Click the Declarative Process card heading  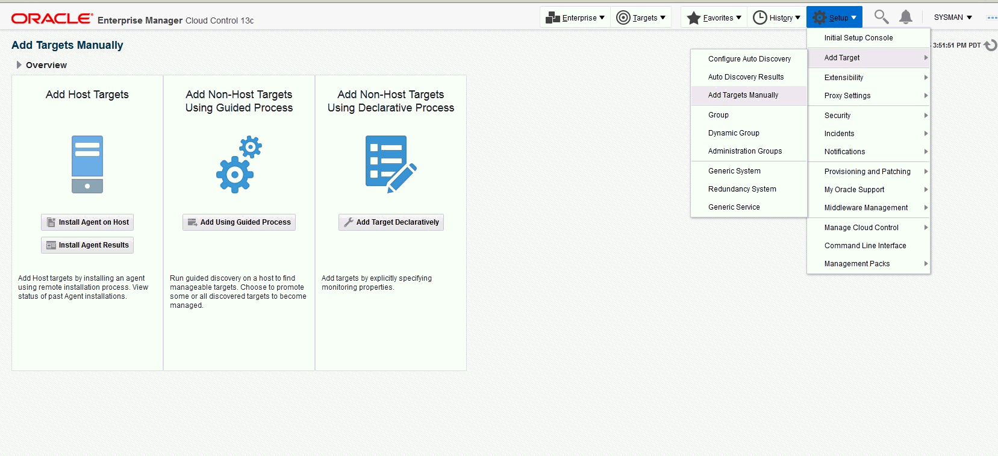(x=391, y=101)
